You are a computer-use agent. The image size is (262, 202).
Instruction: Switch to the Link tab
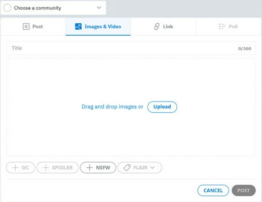(163, 27)
